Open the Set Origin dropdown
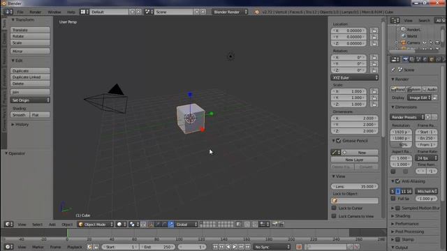Screen dimensions: 447x251 [30, 100]
